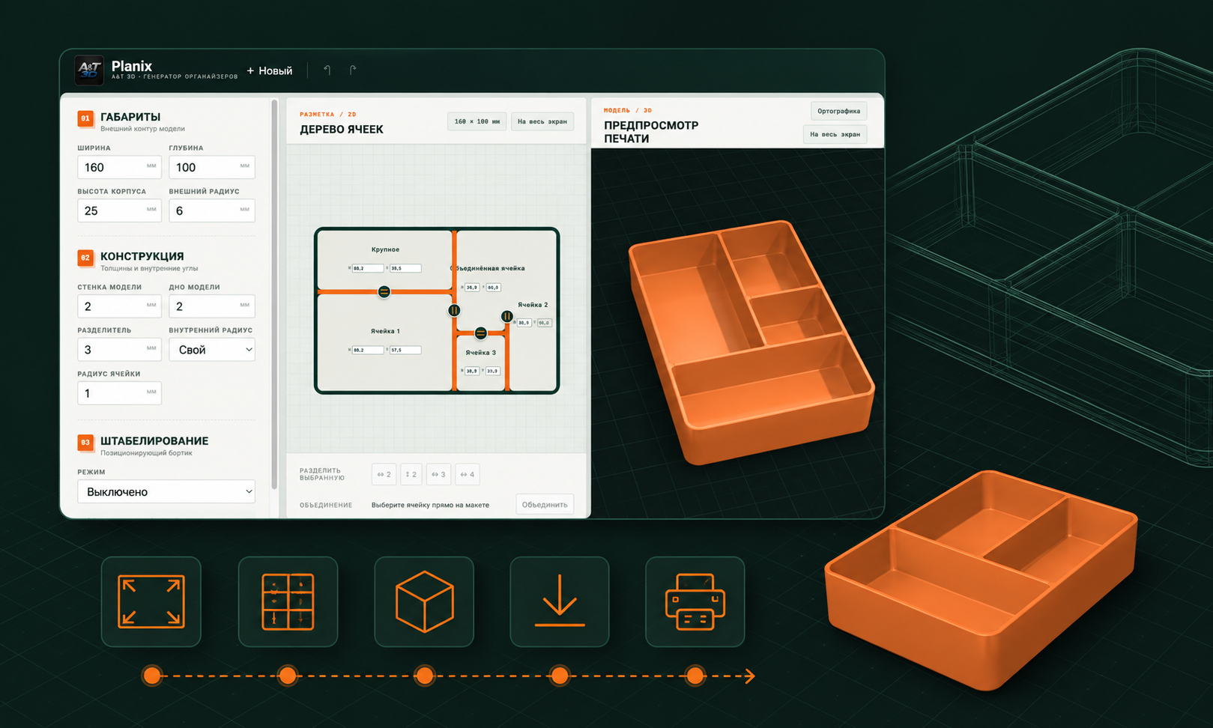Click the large printer feature icon
The height and width of the screenshot is (728, 1213).
click(x=695, y=601)
